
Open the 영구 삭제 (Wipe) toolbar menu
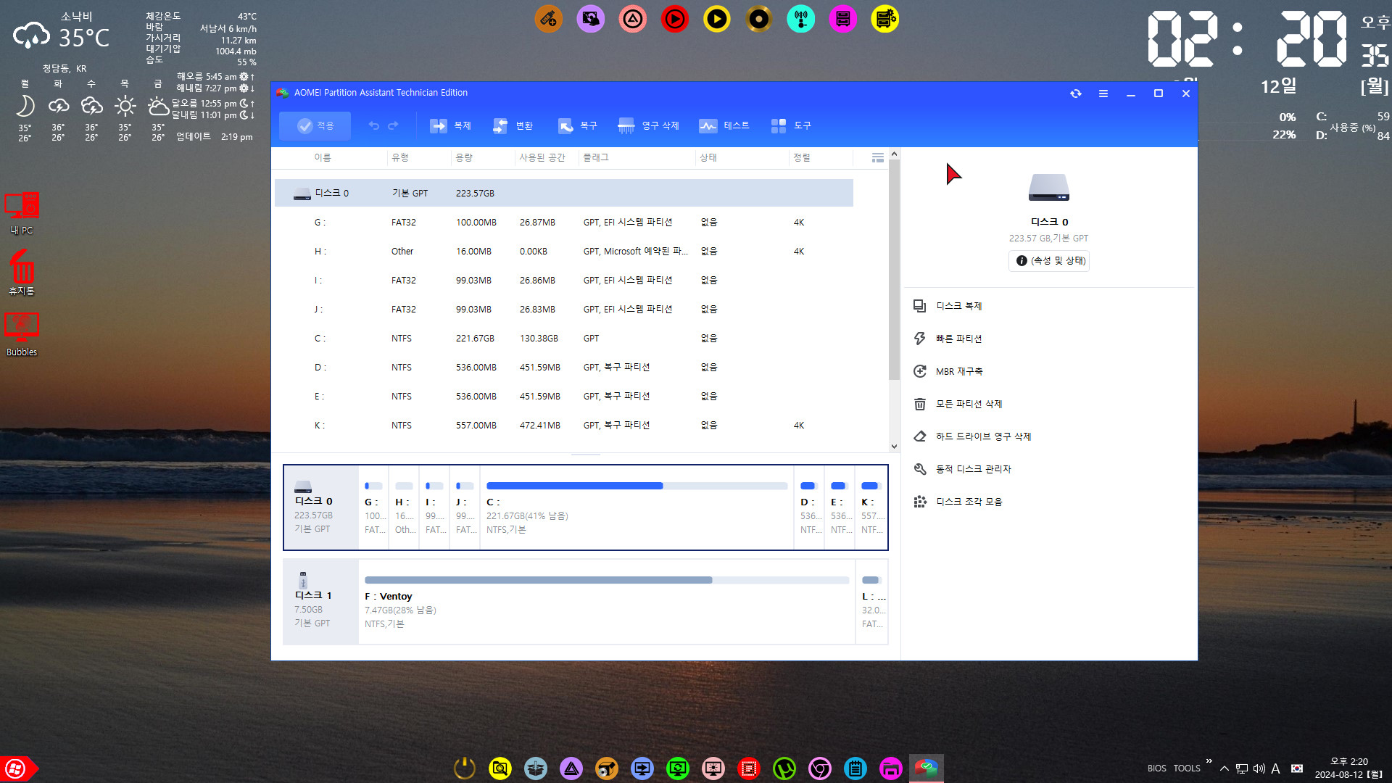pyautogui.click(x=648, y=125)
